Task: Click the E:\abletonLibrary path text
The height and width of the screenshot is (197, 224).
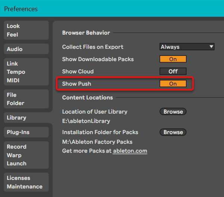Action: pyautogui.click(x=86, y=121)
